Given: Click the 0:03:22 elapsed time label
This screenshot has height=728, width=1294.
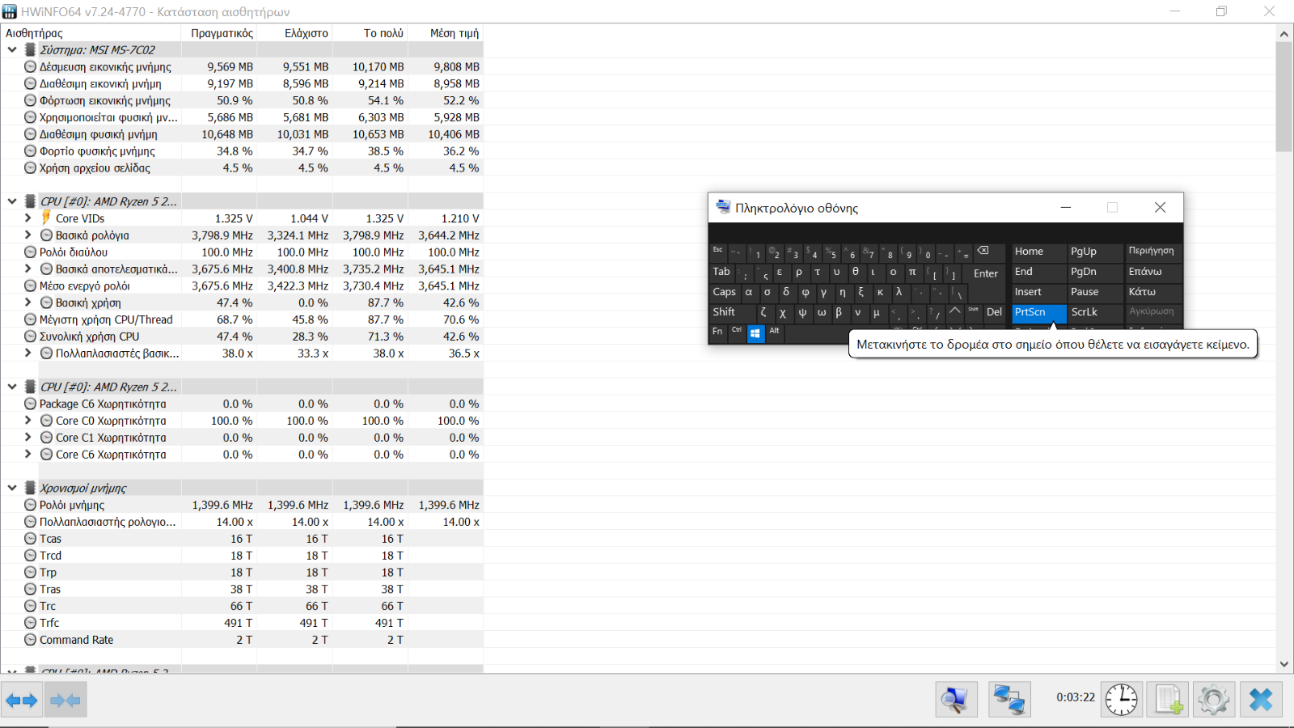Looking at the screenshot, I should pos(1076,697).
